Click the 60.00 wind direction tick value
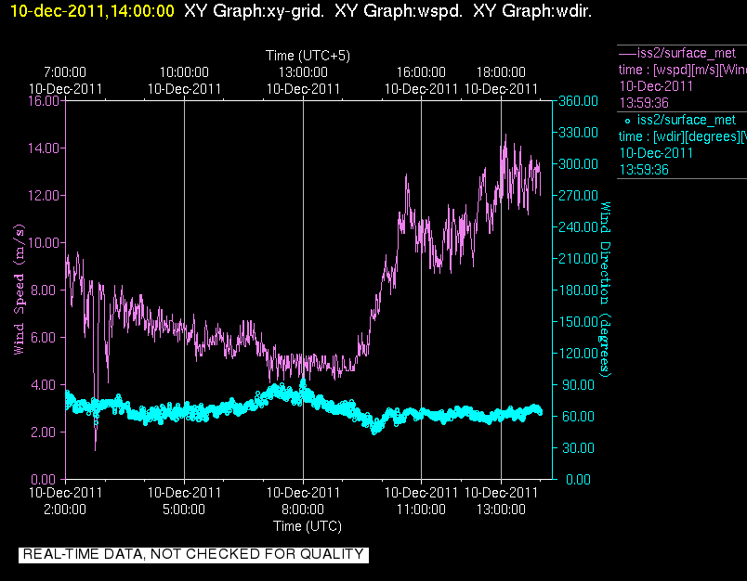This screenshot has width=747, height=581. [x=578, y=417]
